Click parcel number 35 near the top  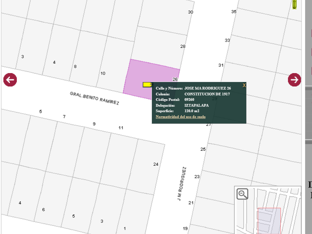234,12
